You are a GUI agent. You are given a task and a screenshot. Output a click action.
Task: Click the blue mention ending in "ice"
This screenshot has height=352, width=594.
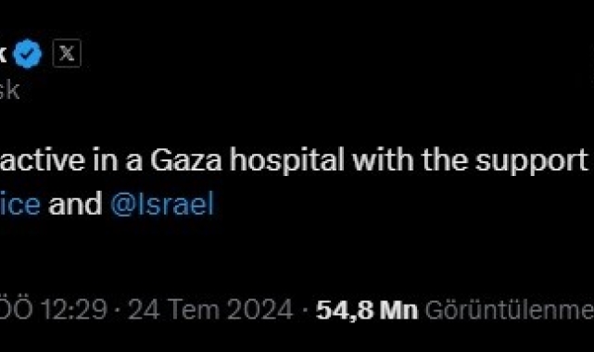click(20, 204)
